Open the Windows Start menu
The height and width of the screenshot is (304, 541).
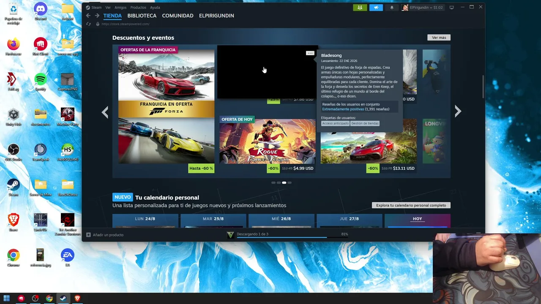7,299
